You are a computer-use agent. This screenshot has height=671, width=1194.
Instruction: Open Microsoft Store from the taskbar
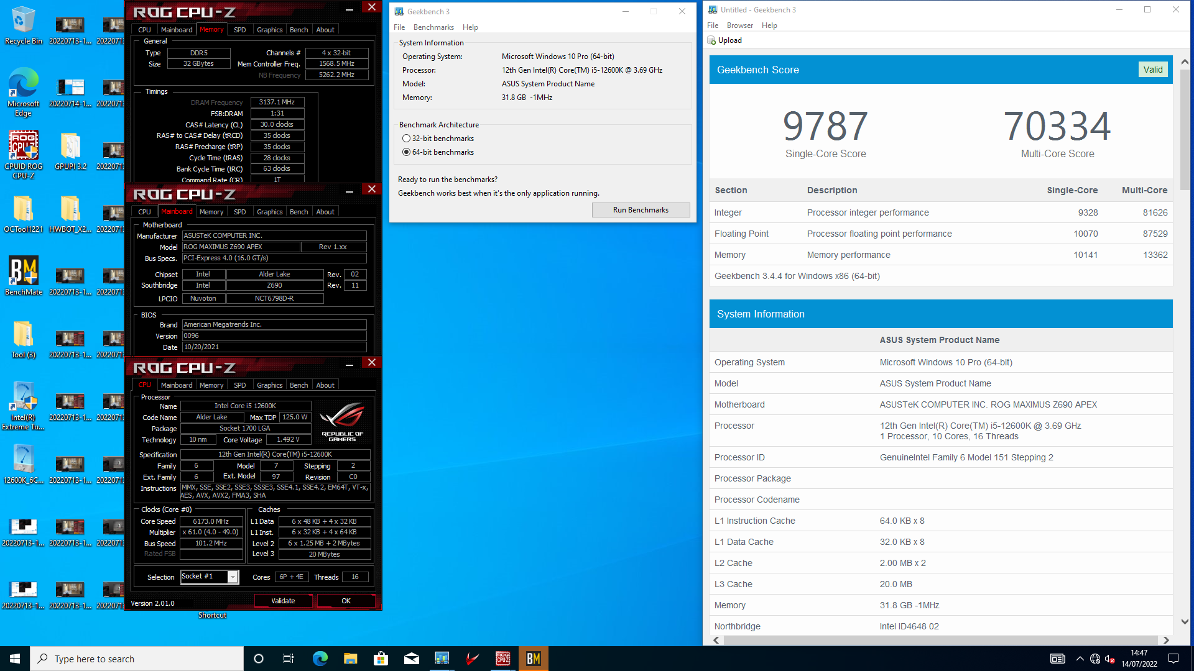(381, 659)
